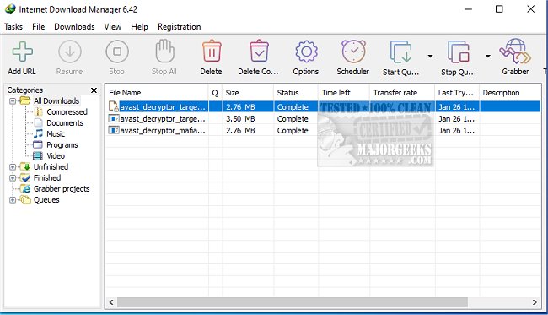
Task: Click the Delete trash can icon
Action: [212, 52]
